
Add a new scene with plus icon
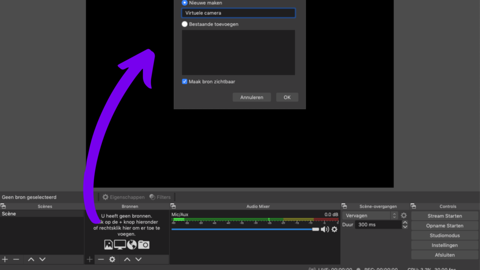click(x=5, y=259)
